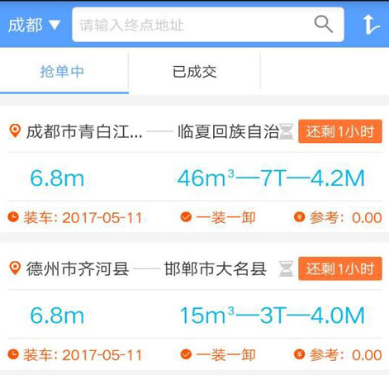
Task: Tap location pin icon beside 德州市齐河县
Action: [x=15, y=268]
